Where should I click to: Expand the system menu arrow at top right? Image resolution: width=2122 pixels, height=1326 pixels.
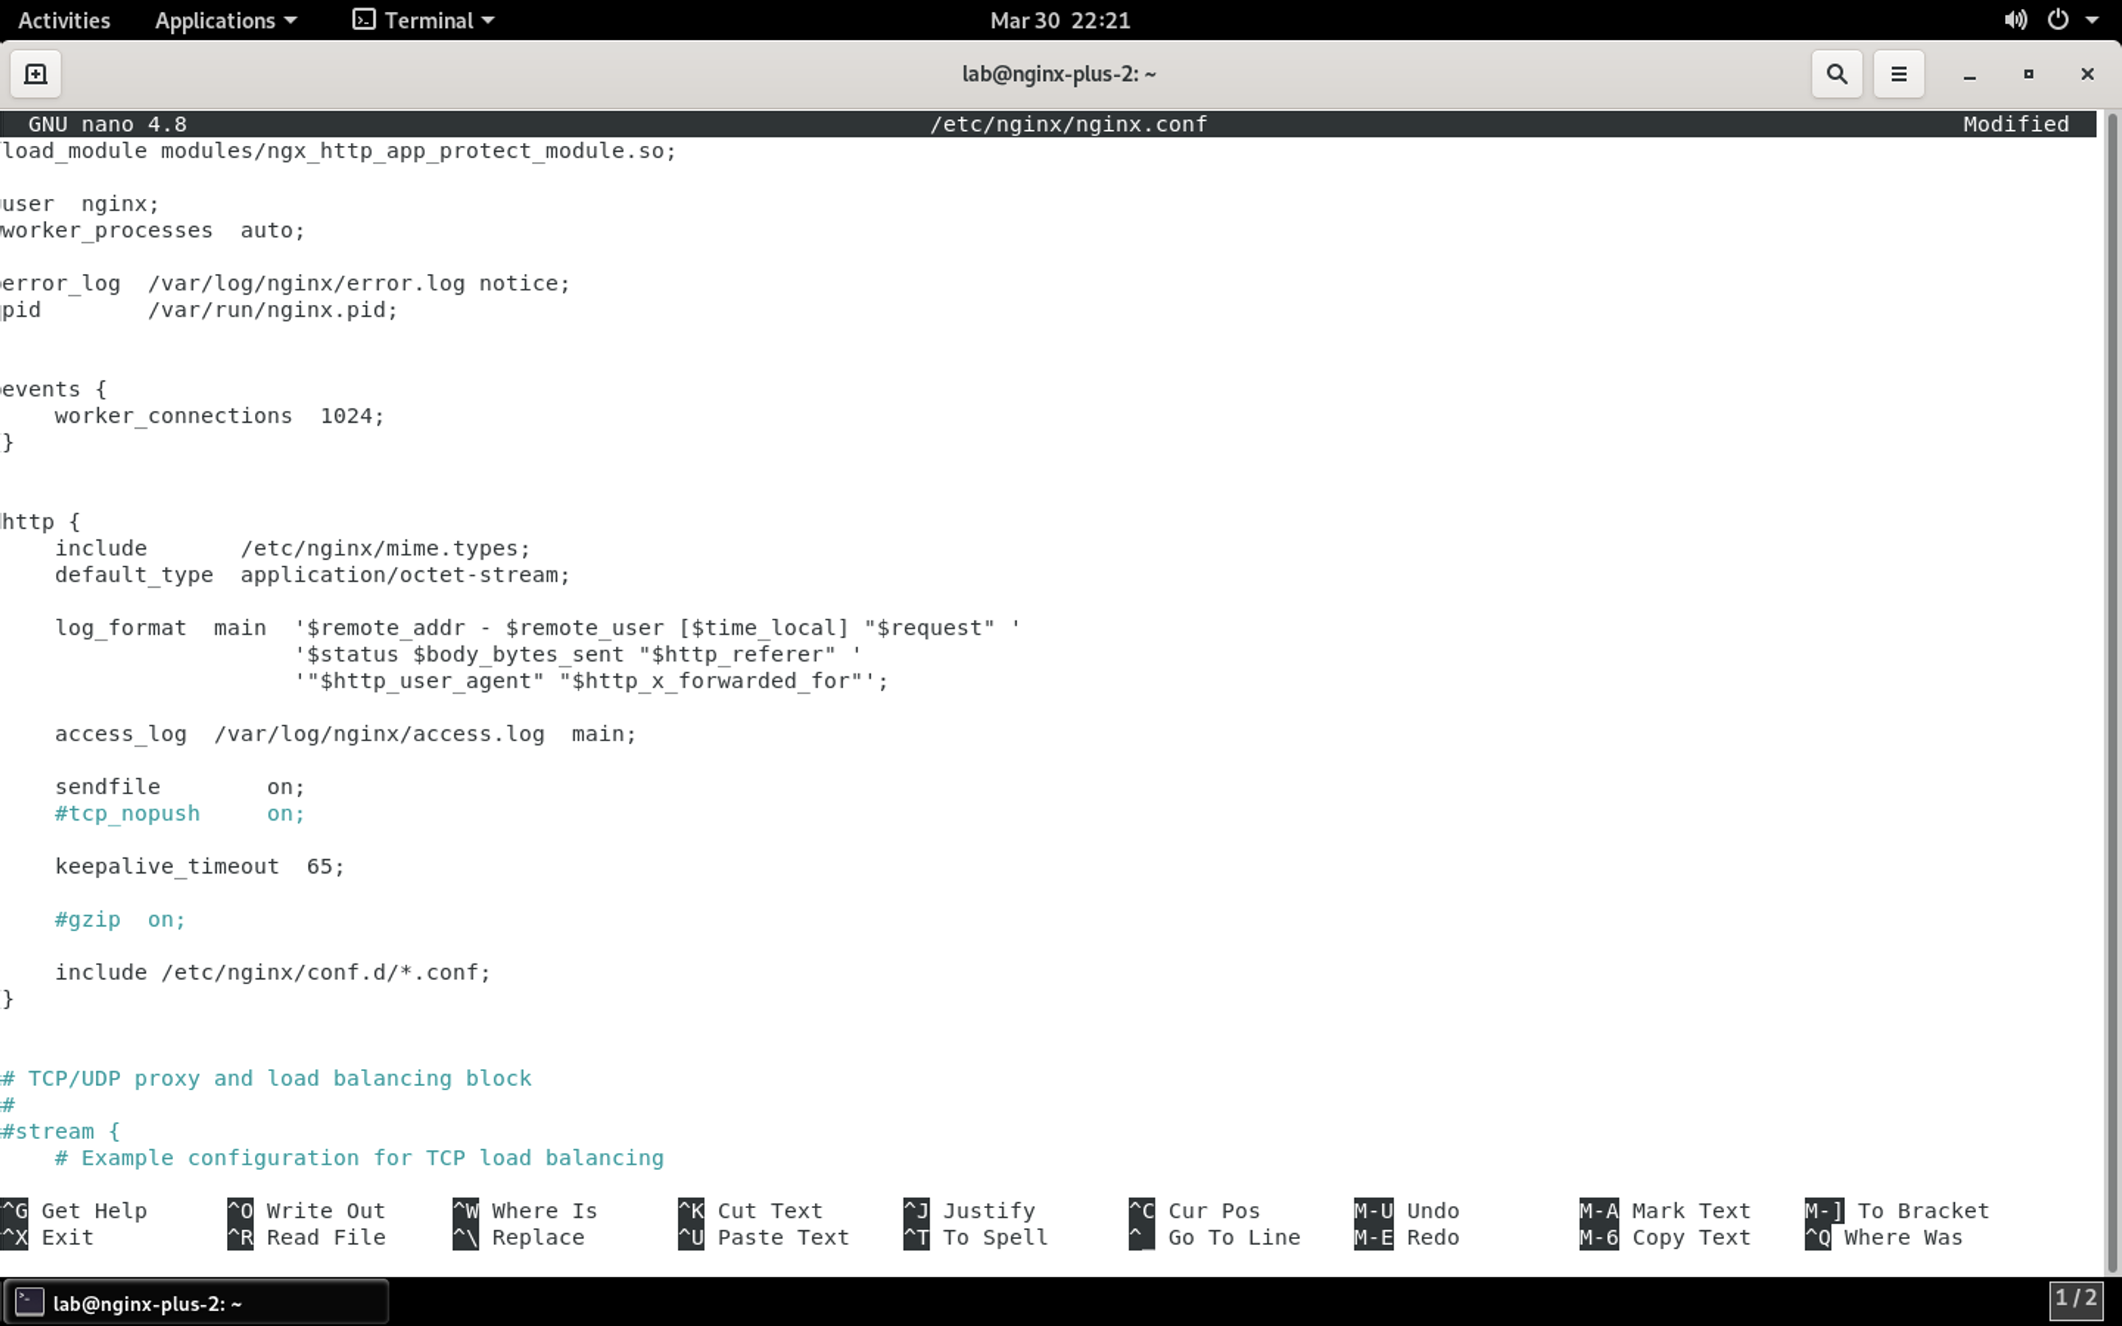[x=2093, y=20]
